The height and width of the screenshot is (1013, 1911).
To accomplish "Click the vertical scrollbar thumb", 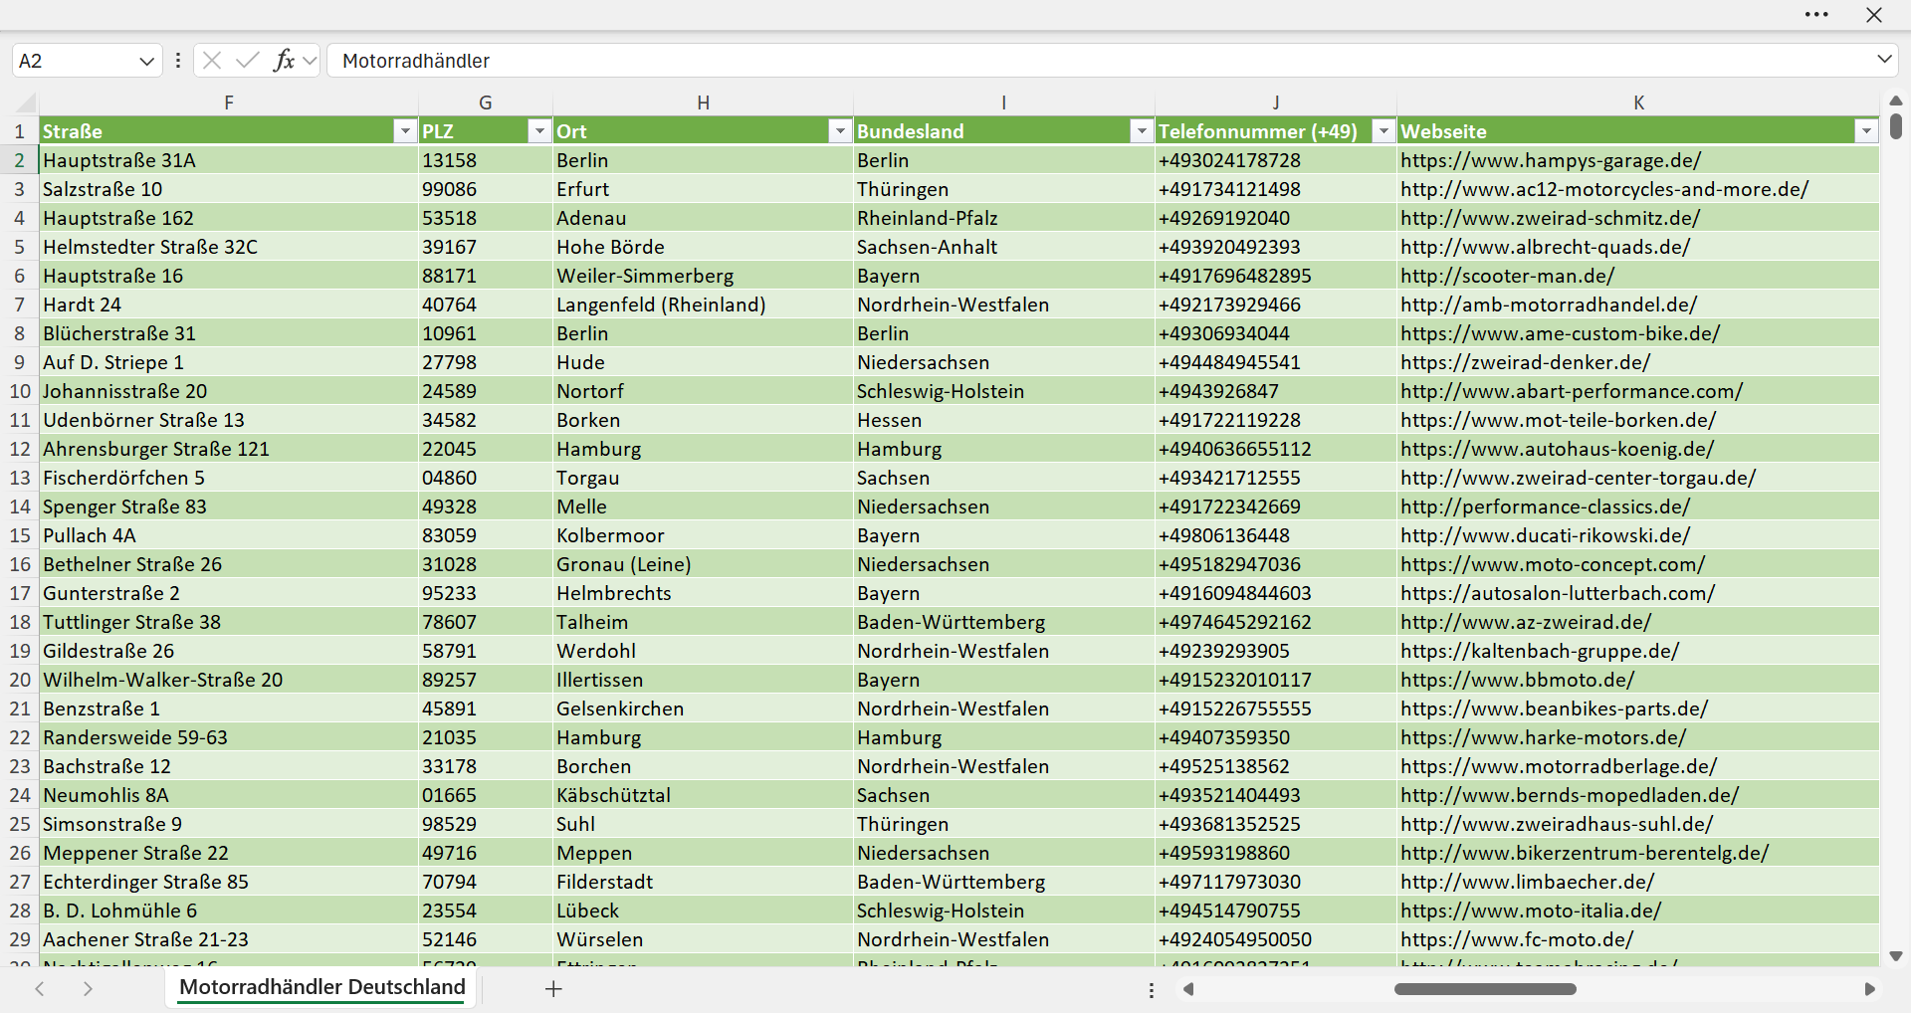I will point(1896,126).
